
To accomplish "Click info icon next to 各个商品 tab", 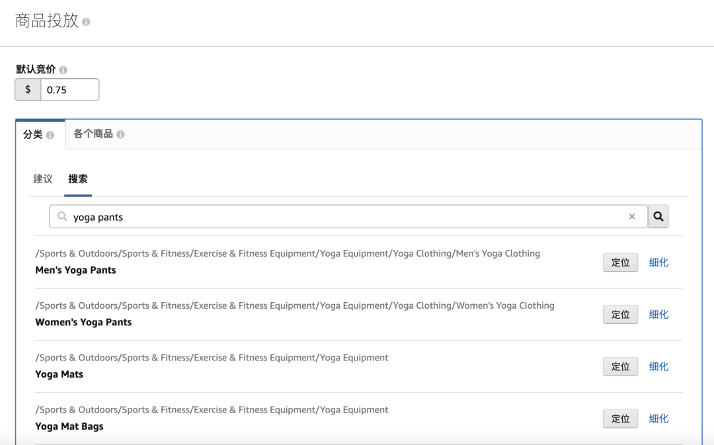I will [120, 134].
